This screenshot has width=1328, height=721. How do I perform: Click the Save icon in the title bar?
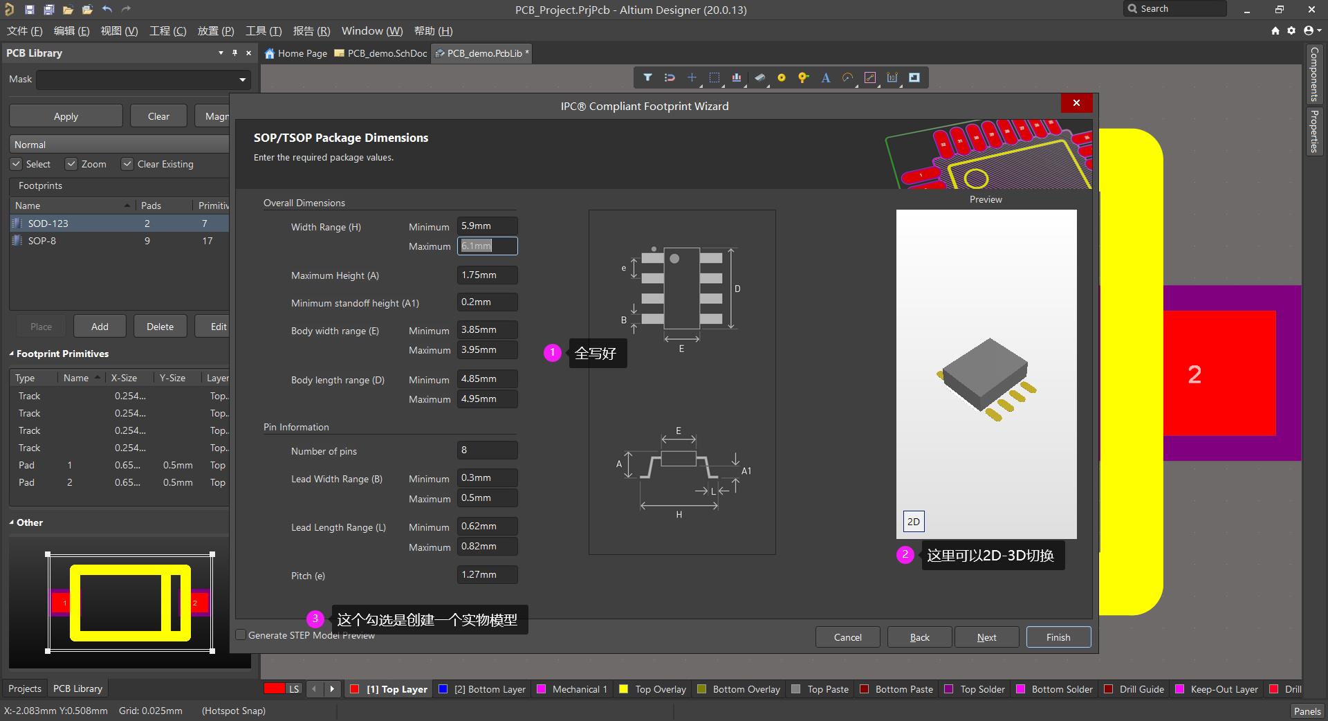pos(29,10)
